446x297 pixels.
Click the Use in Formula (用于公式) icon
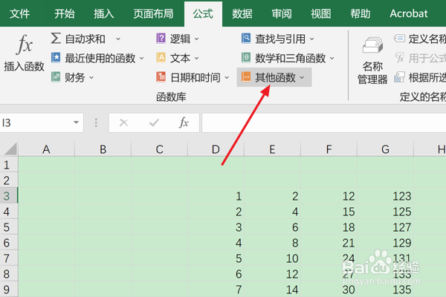point(399,58)
